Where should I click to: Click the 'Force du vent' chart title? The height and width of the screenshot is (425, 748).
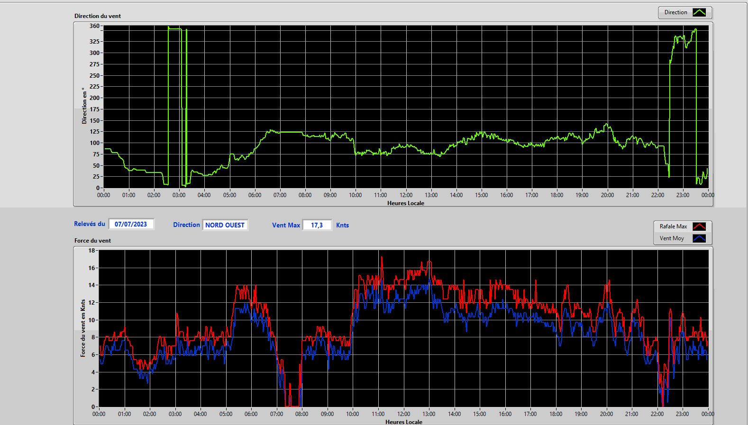92,240
